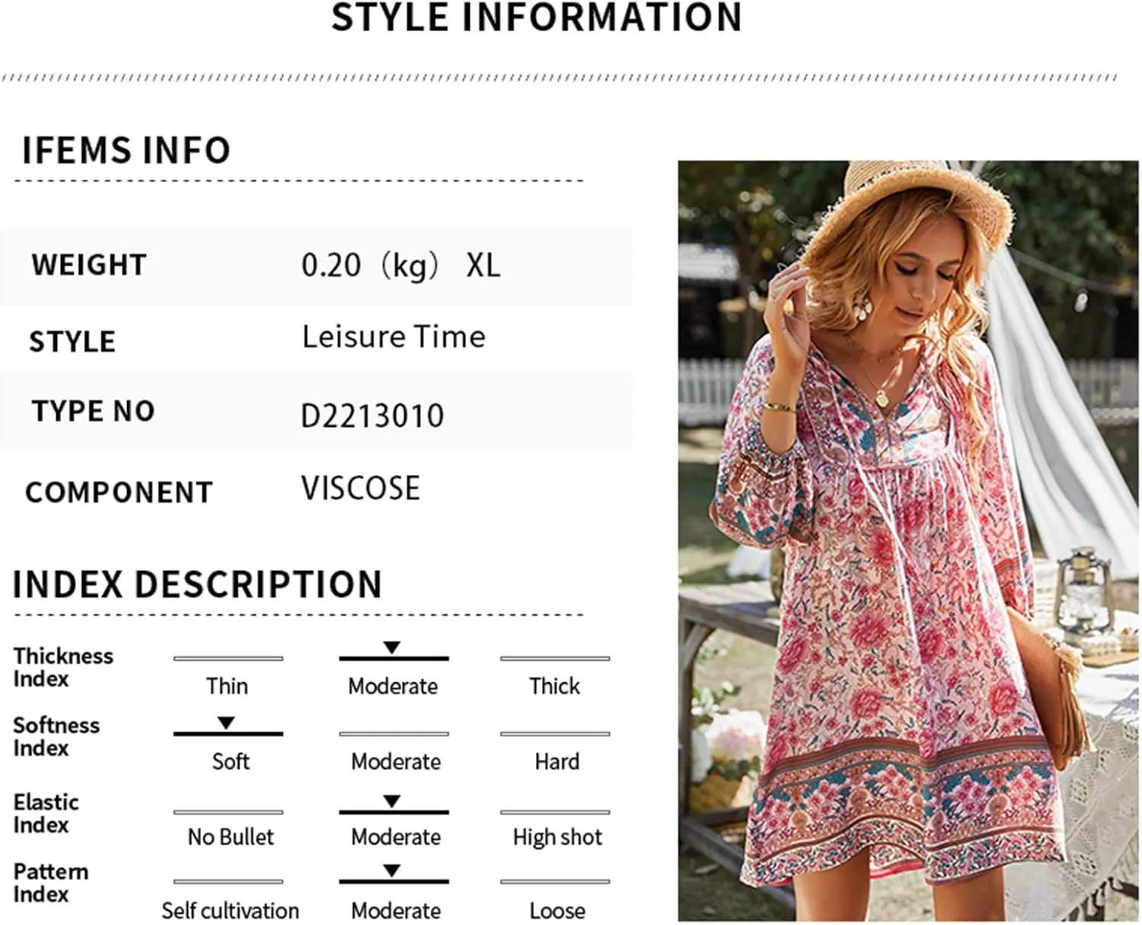Click the WEIGHT label

coord(89,265)
